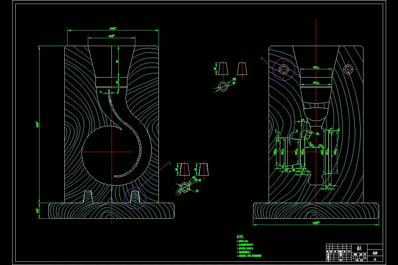
Task: Select the magenta detail circle labeled 2
Action: click(284, 69)
